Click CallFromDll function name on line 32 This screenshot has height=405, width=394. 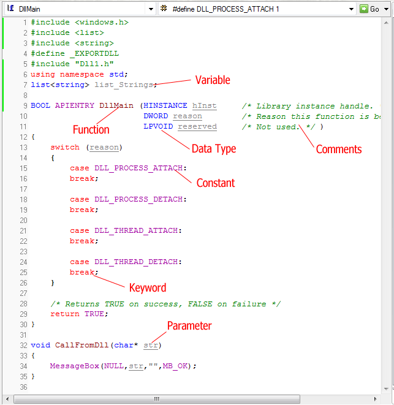click(x=83, y=346)
